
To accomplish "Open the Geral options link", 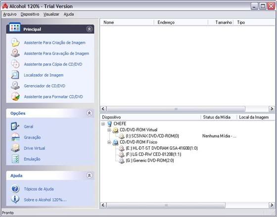I will pyautogui.click(x=29, y=127).
